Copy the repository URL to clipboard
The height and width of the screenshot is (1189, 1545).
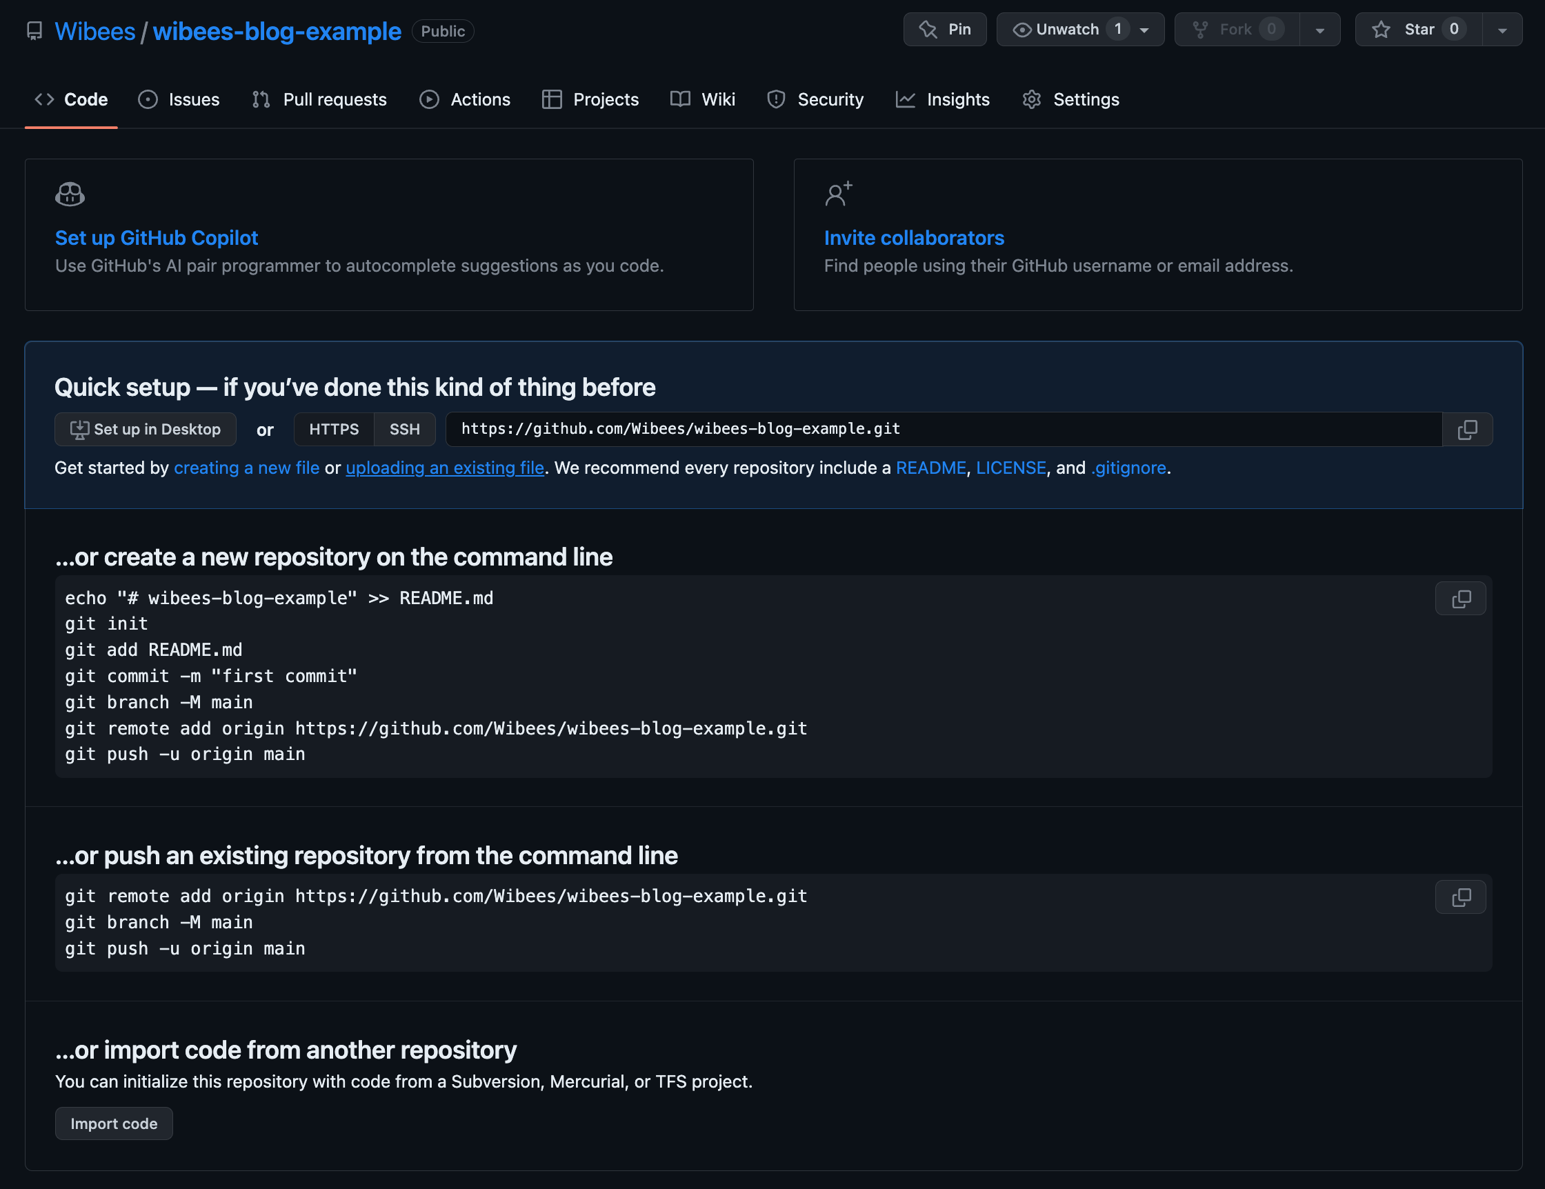tap(1467, 430)
